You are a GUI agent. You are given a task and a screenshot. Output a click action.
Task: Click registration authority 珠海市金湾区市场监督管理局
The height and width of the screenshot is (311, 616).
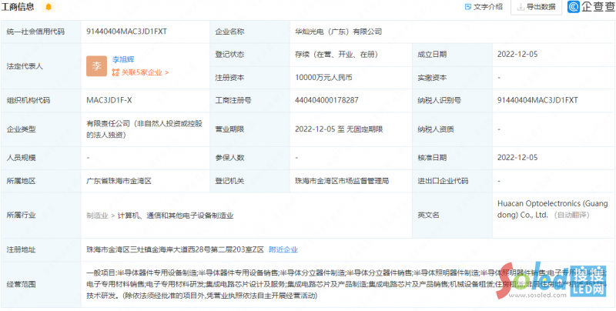click(341, 181)
